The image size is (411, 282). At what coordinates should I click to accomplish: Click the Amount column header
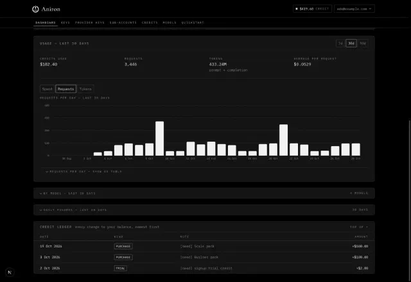(361, 236)
